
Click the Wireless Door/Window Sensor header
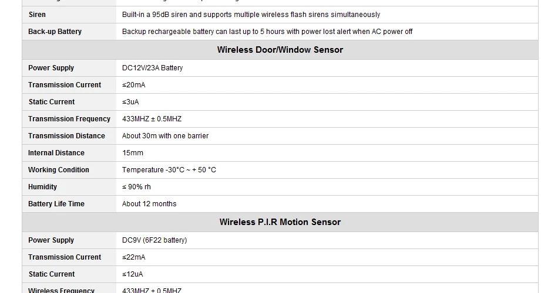280,50
